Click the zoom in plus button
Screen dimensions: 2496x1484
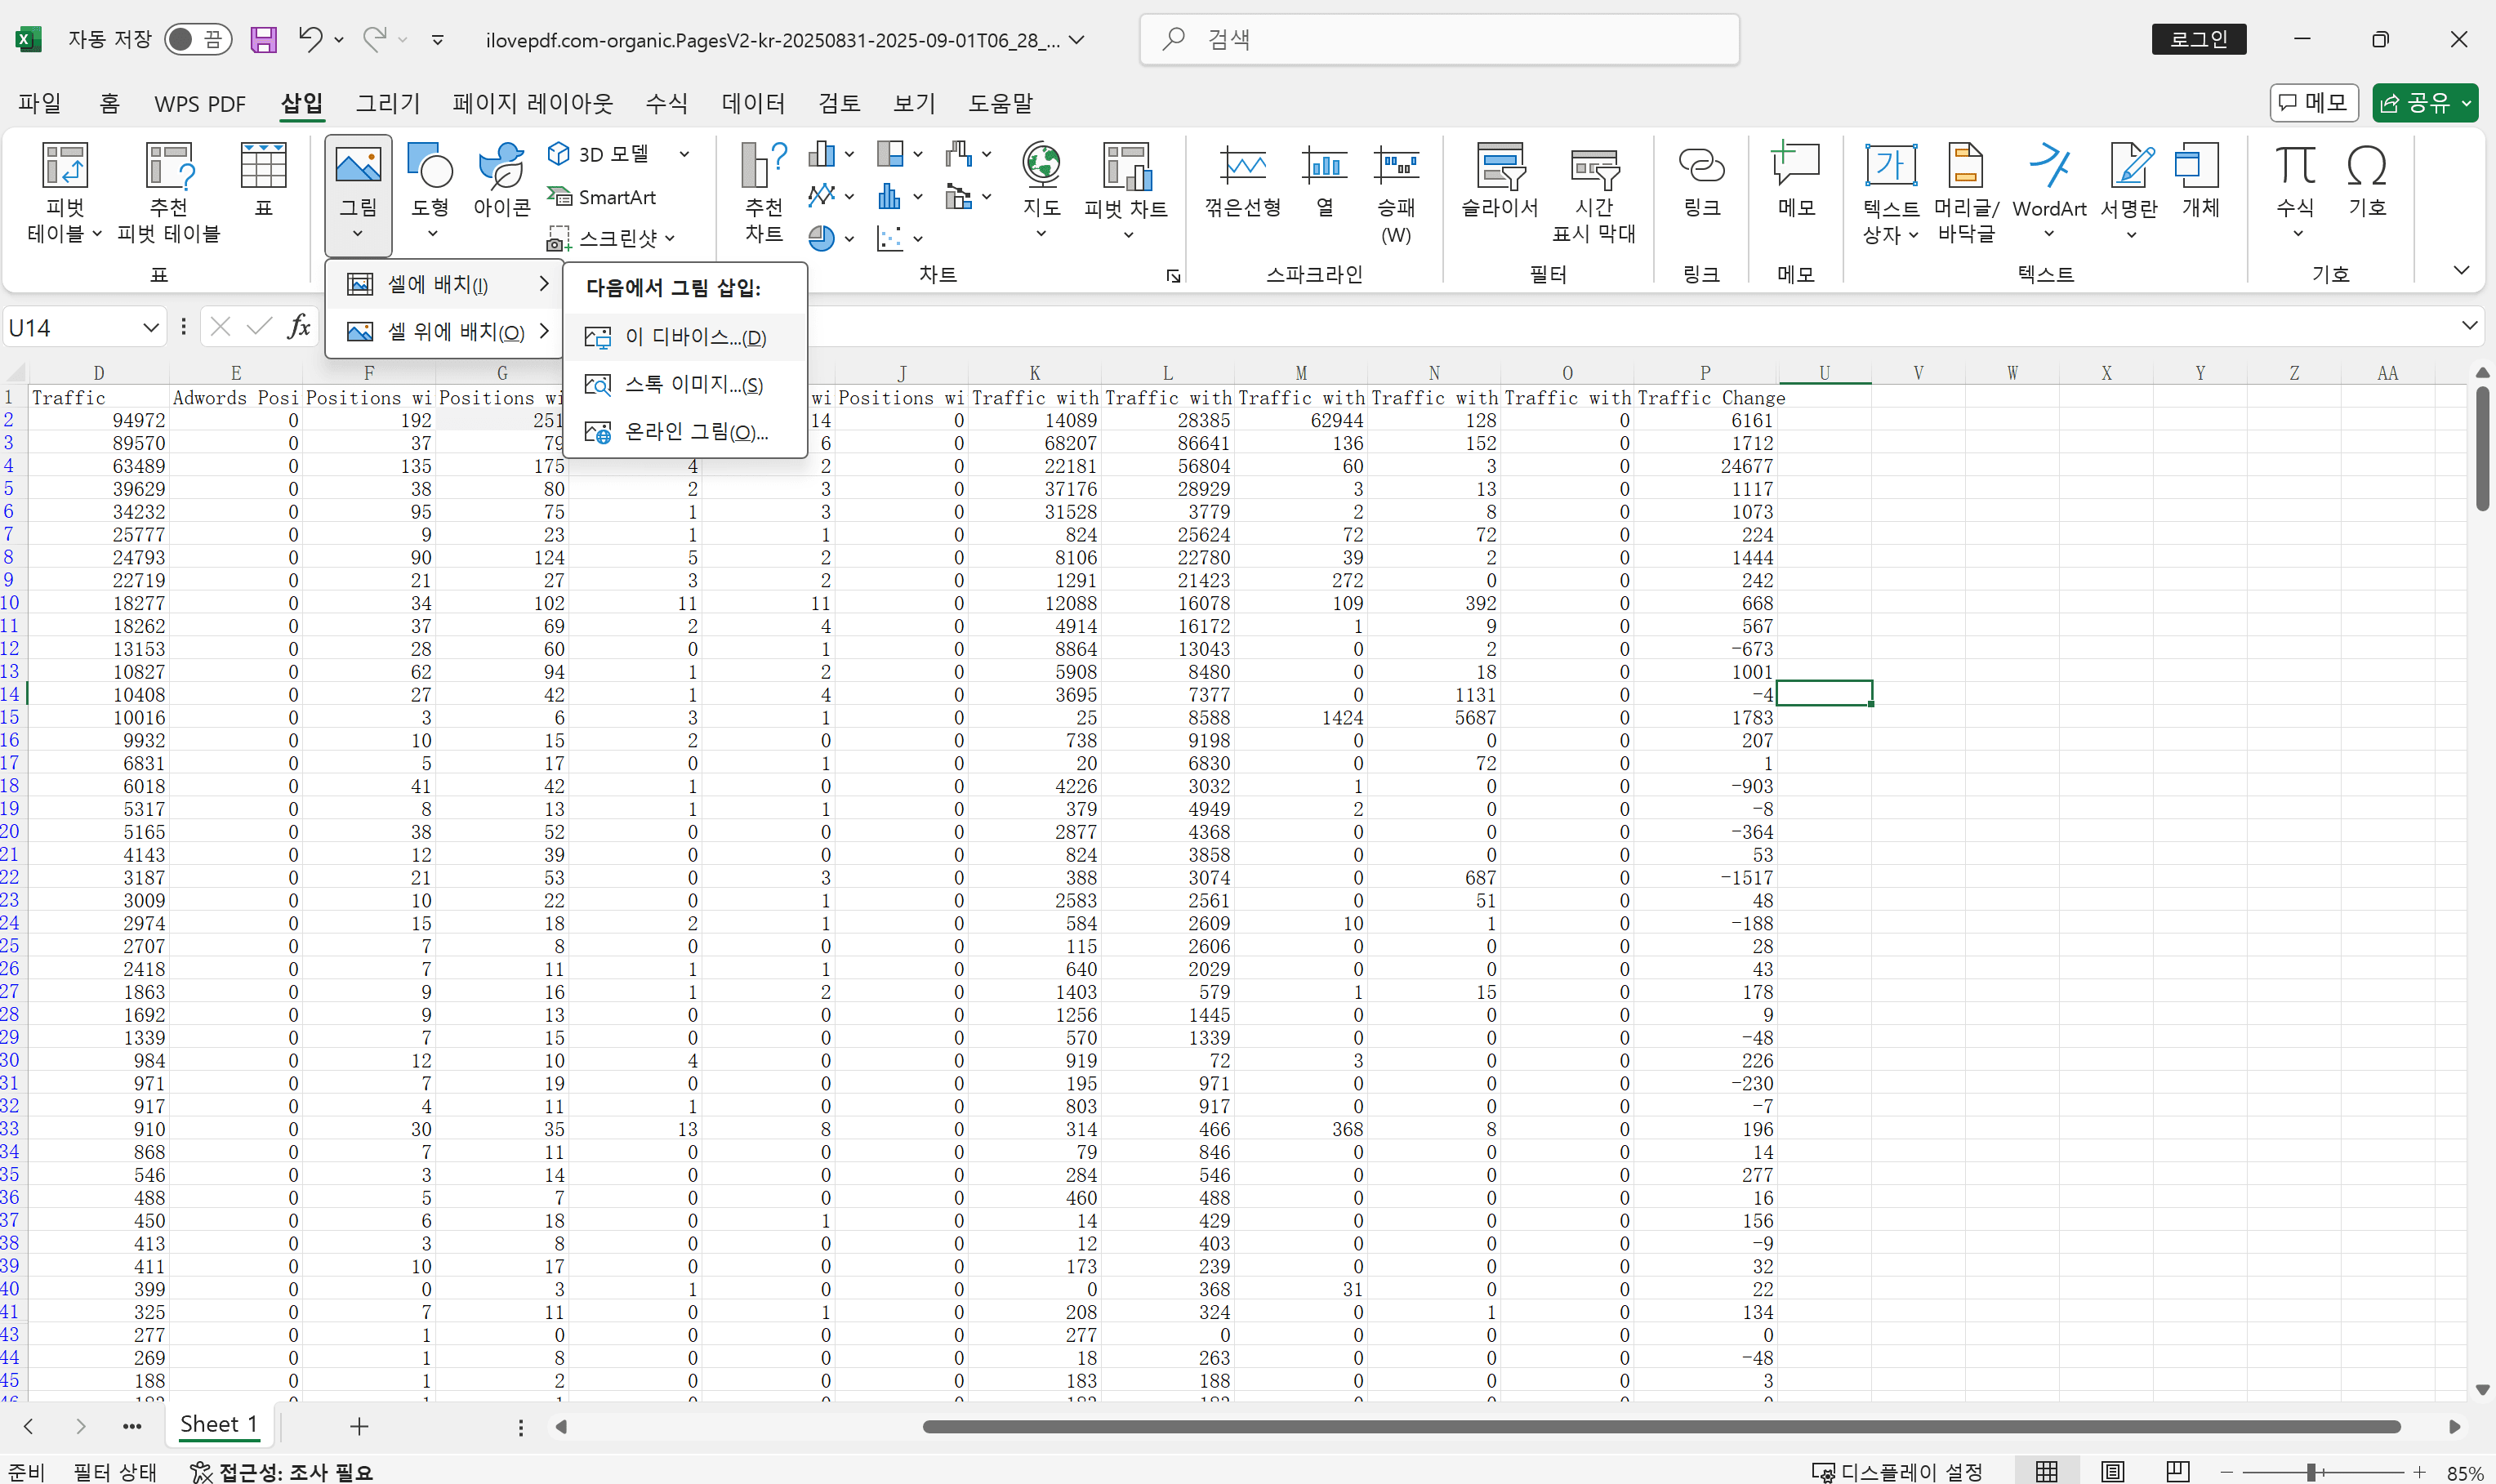click(2419, 1471)
